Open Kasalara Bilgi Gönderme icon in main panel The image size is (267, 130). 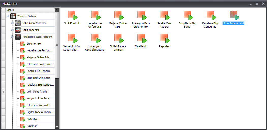[x=212, y=15]
